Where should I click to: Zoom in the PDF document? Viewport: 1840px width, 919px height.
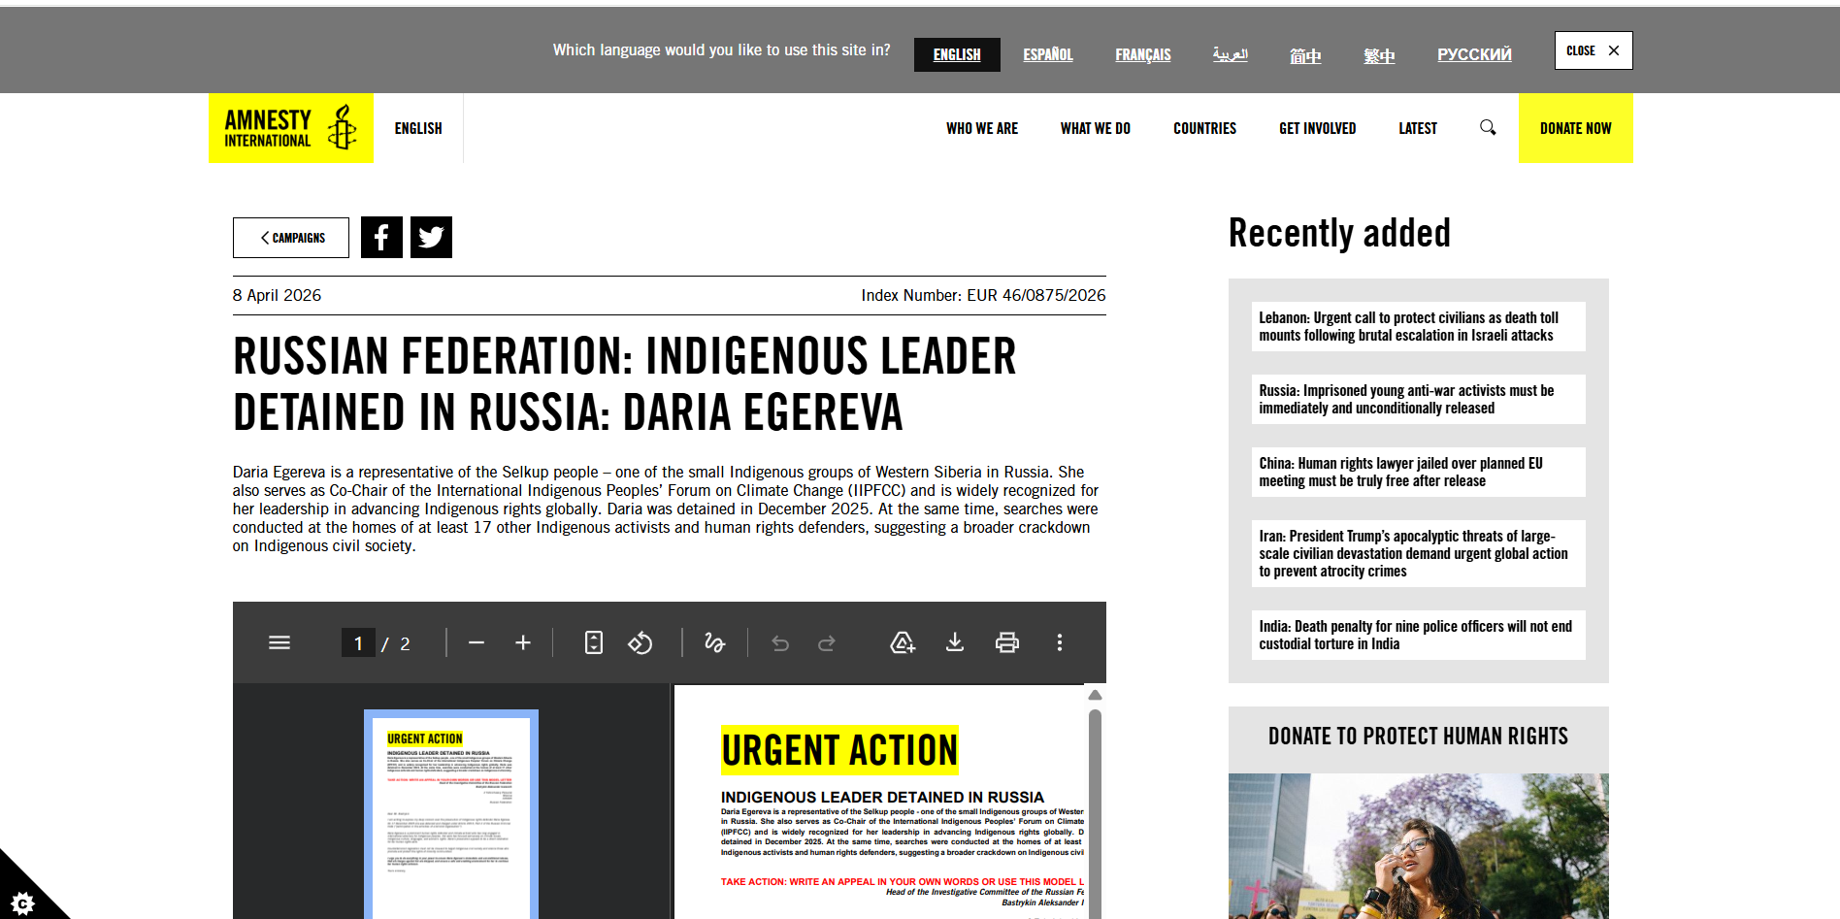pyautogui.click(x=522, y=642)
